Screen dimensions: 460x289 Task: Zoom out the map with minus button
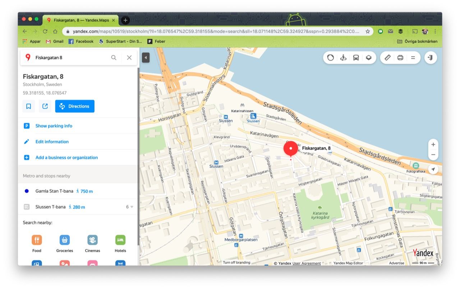(x=433, y=155)
